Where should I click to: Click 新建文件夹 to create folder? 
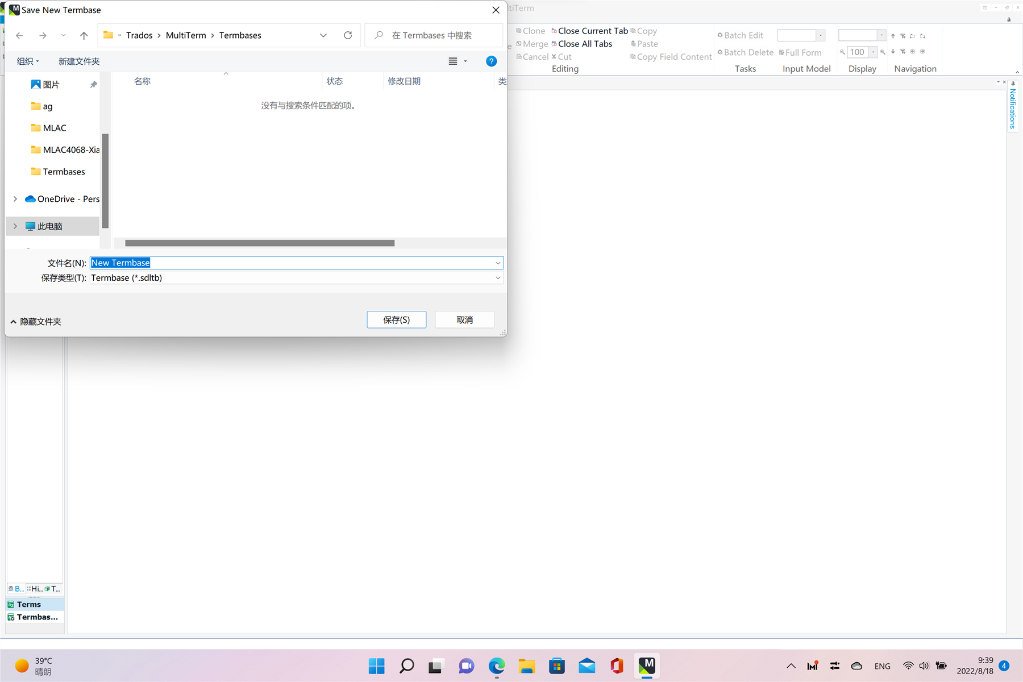(79, 61)
